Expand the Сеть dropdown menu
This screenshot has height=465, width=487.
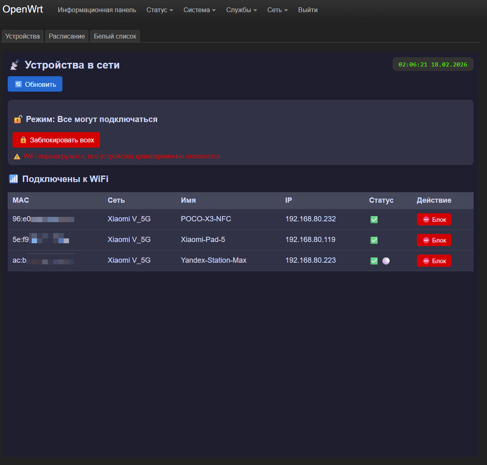coord(278,10)
